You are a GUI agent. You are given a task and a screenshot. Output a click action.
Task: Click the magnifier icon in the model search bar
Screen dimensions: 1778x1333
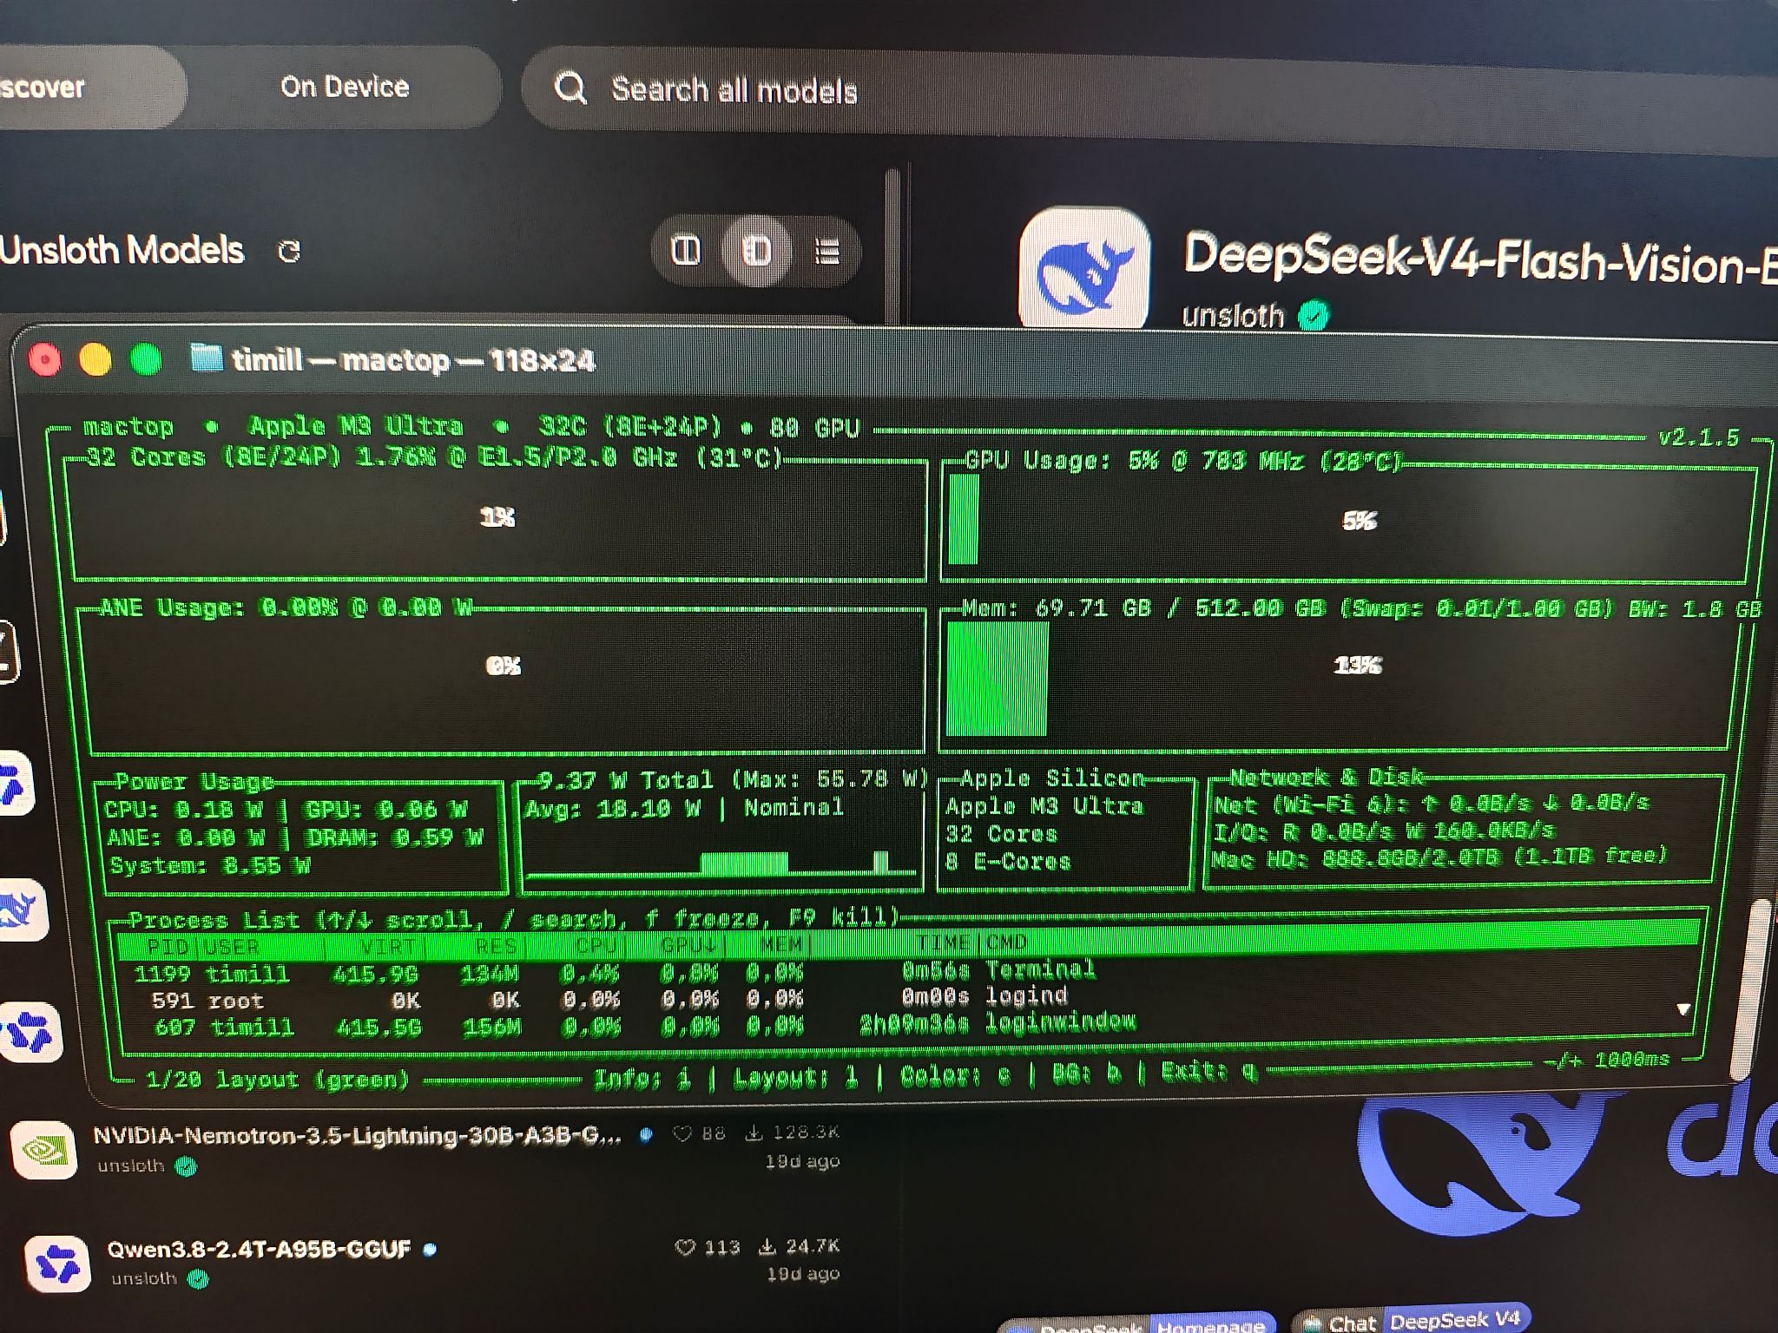pyautogui.click(x=570, y=88)
